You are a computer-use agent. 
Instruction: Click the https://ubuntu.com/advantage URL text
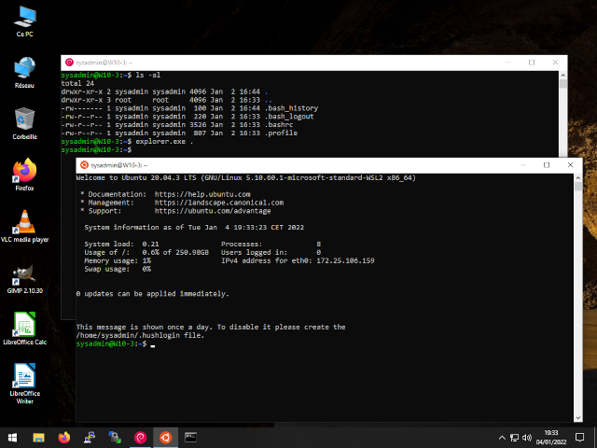[x=213, y=211]
